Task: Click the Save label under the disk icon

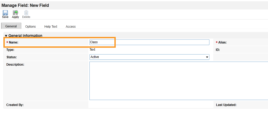Action: tap(5, 17)
